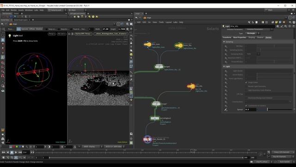The image size is (296, 167).
Task: Select the merge6 node
Action: (x=159, y=67)
